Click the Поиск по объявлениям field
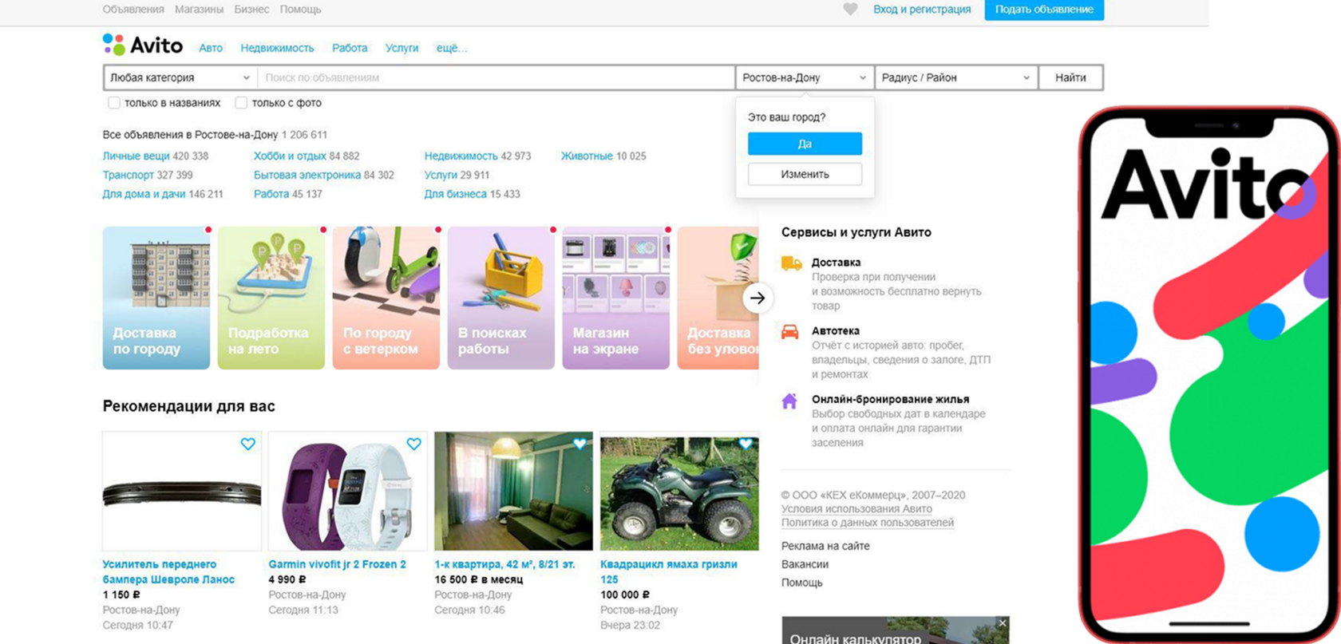The image size is (1341, 644). tap(496, 77)
